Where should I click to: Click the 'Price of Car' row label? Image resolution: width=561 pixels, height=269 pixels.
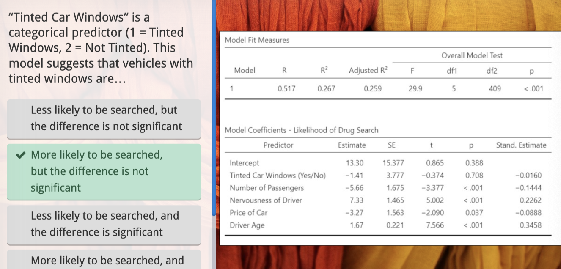coord(248,213)
